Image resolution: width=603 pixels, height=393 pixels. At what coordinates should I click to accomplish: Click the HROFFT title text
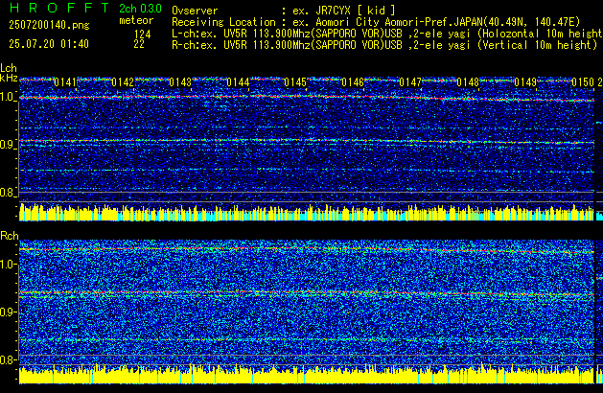(x=59, y=8)
